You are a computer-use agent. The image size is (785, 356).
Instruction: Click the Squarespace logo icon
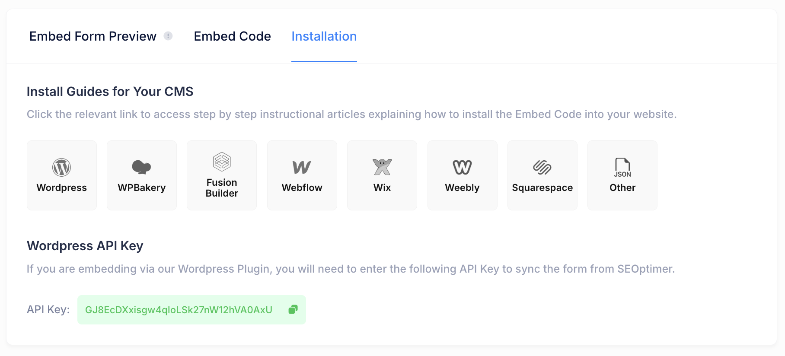[x=542, y=167]
